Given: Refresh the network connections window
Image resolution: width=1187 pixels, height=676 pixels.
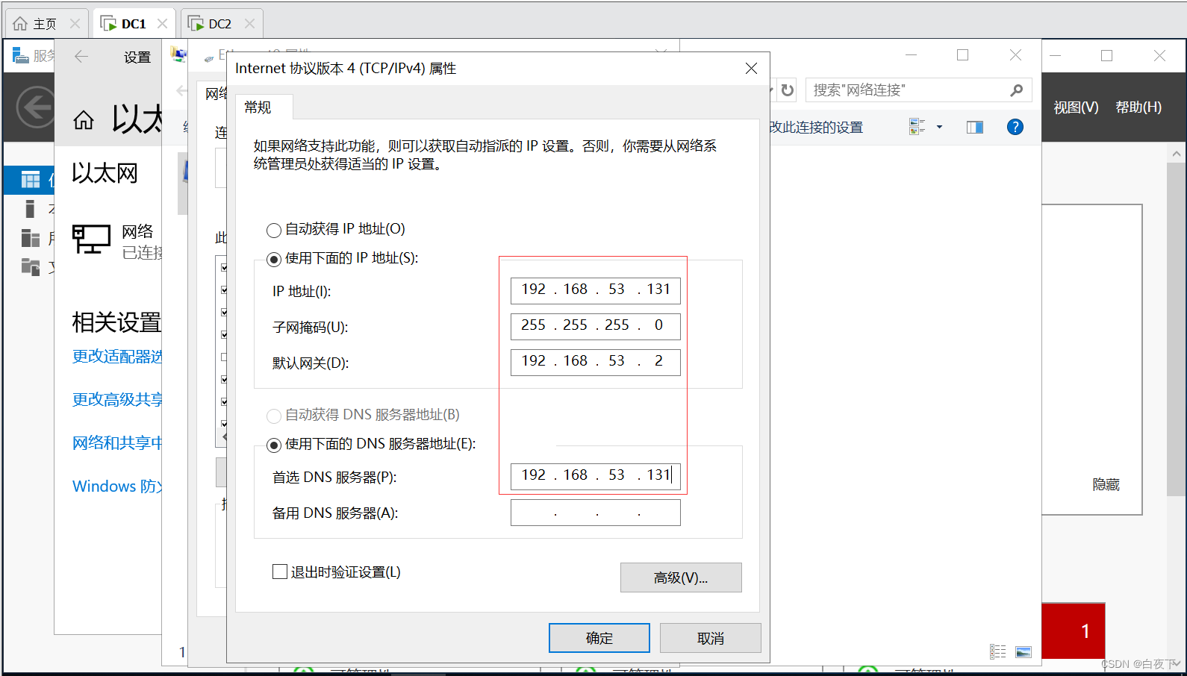Looking at the screenshot, I should click(788, 90).
